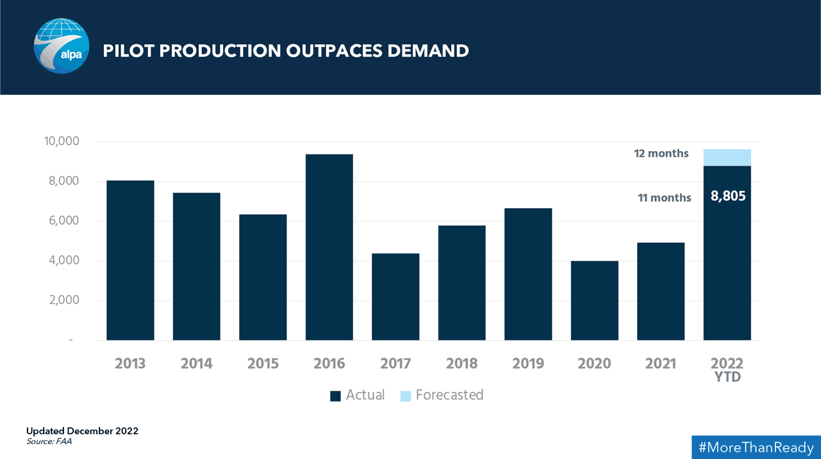Click the light blue forecasted segment of 2022
The height and width of the screenshot is (459, 821).
coord(727,157)
